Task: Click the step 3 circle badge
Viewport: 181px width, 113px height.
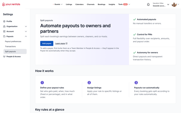Action: coord(136,83)
